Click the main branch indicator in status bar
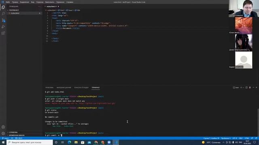This screenshot has height=145, width=259. pos(5,138)
